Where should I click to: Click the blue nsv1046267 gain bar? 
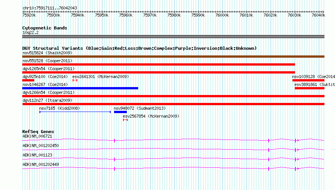click(80, 88)
